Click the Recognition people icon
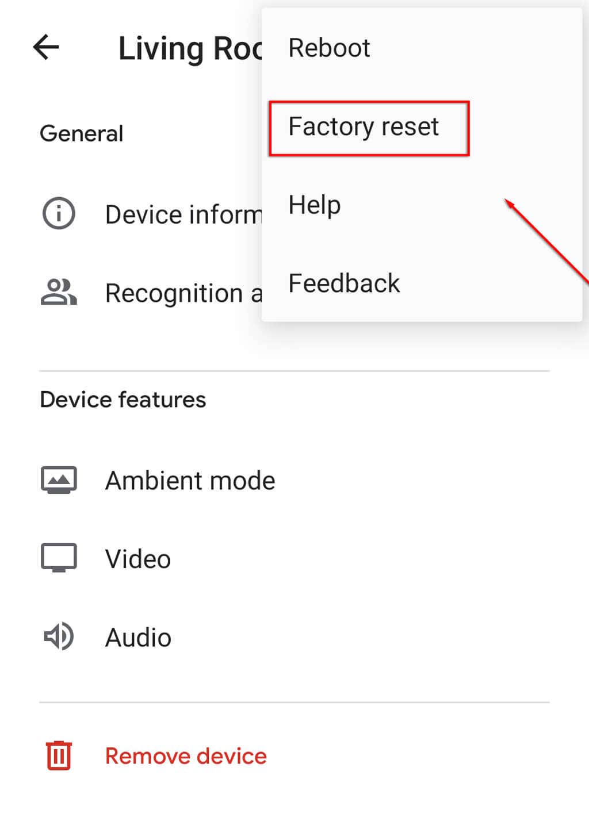Viewport: 589px width, 821px height. 59,292
